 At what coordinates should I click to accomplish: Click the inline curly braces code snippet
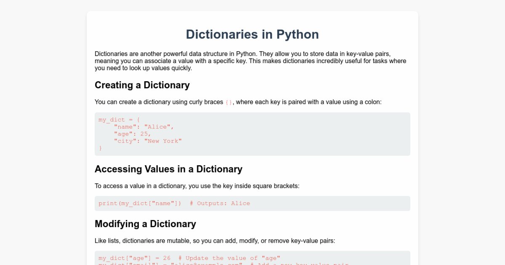[x=229, y=102]
